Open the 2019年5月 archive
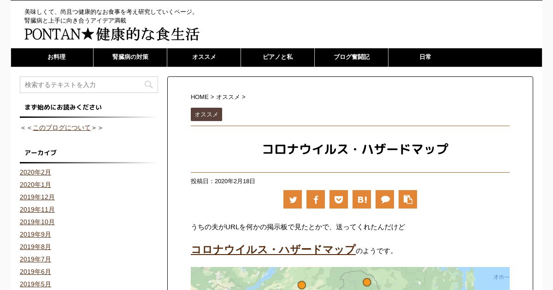The height and width of the screenshot is (290, 553). point(35,284)
